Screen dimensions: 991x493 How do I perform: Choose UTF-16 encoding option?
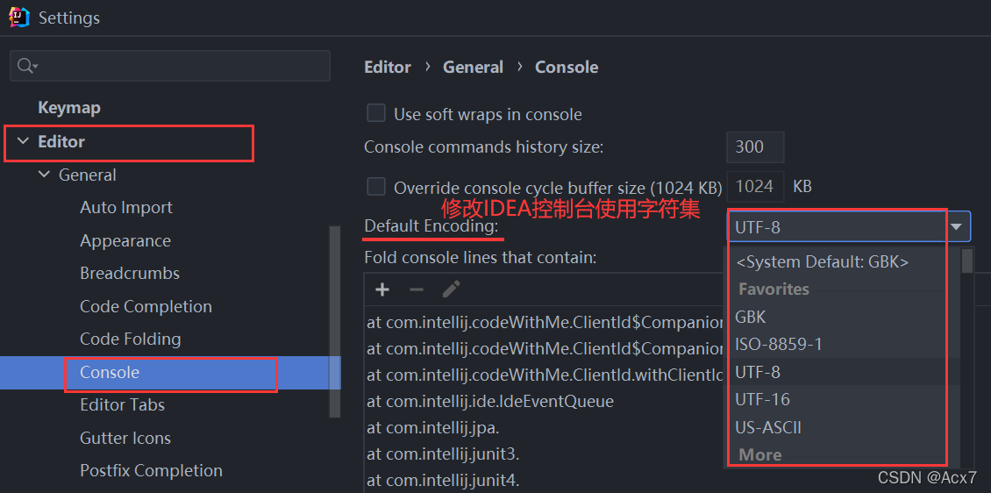tap(762, 399)
